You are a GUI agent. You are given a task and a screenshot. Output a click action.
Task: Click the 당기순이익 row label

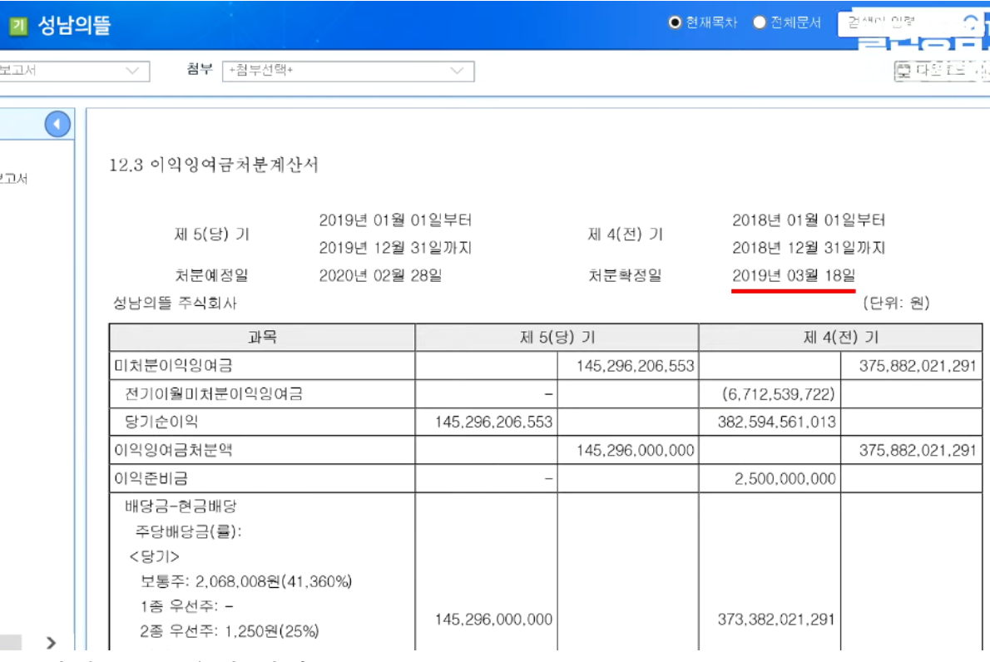click(161, 422)
